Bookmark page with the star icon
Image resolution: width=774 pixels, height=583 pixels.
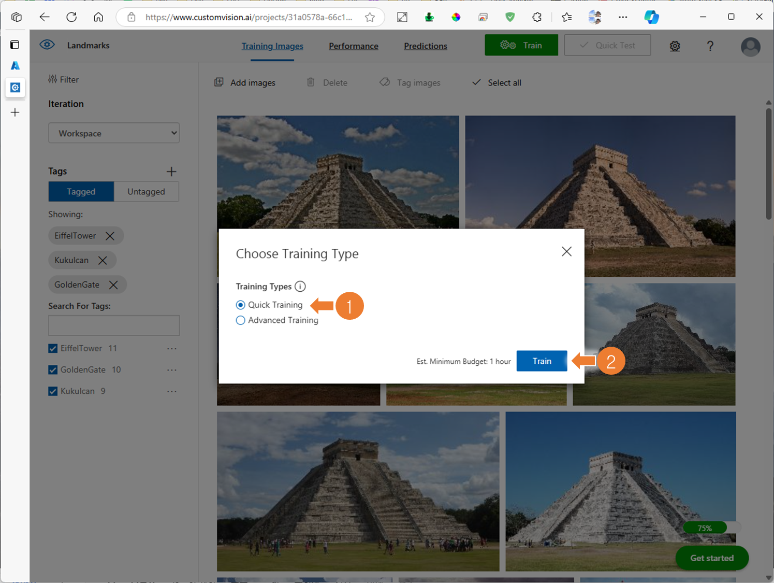370,17
